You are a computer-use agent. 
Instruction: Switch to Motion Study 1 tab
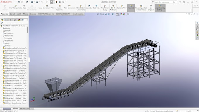[26, 108]
